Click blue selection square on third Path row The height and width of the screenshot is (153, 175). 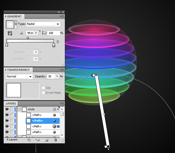(58, 126)
